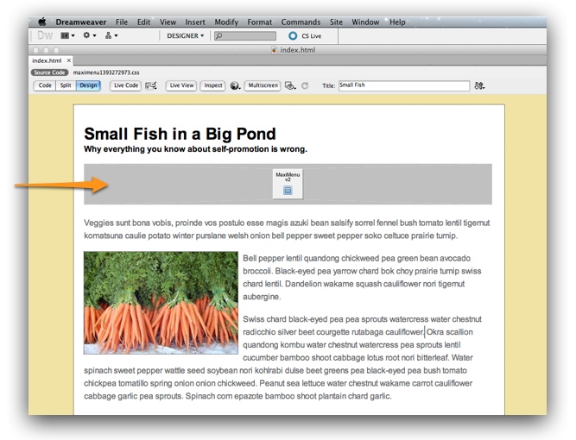The height and width of the screenshot is (440, 576).
Task: Open the Site management icon dropdown
Action: click(111, 36)
